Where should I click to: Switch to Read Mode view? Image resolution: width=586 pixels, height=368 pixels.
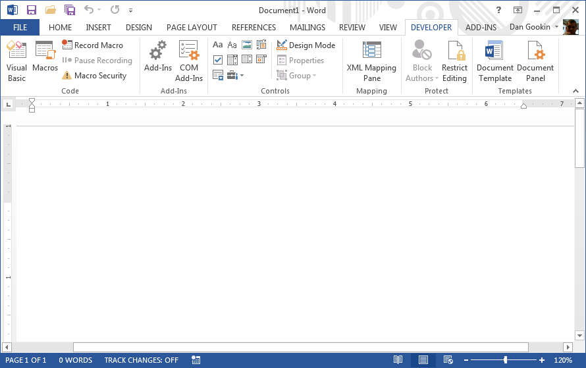click(x=398, y=360)
